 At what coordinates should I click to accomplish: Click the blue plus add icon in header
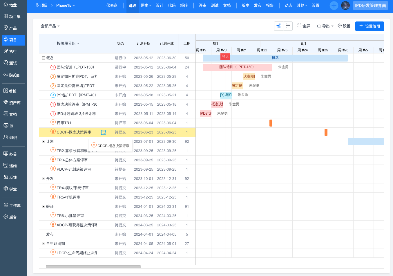tap(334, 6)
